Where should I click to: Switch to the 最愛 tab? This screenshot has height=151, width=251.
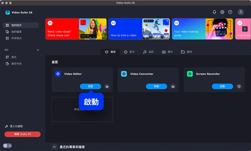pyautogui.click(x=110, y=52)
